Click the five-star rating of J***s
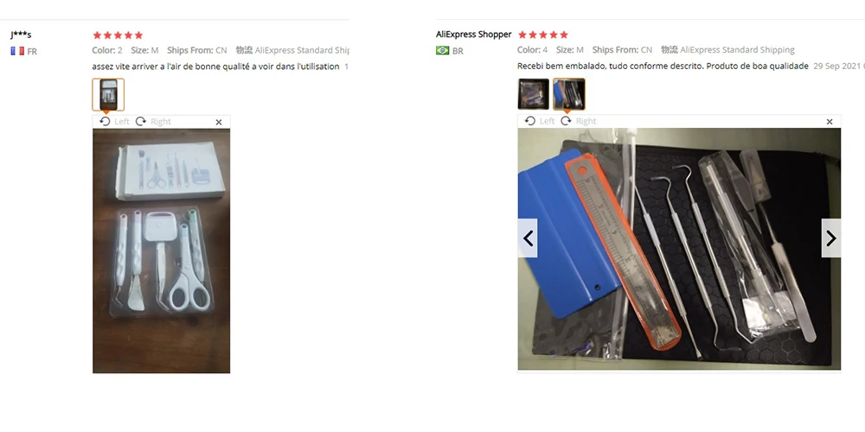The width and height of the screenshot is (865, 432). point(118,35)
